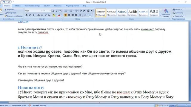Click the Decrease Indent icon
191x107 pixels.
[x=81, y=11]
